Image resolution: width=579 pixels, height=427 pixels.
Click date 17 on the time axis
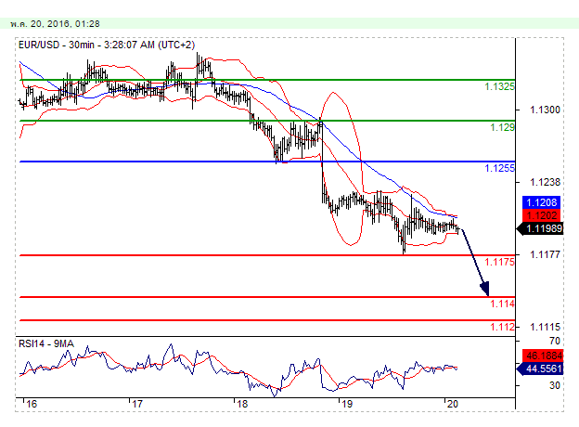[137, 404]
